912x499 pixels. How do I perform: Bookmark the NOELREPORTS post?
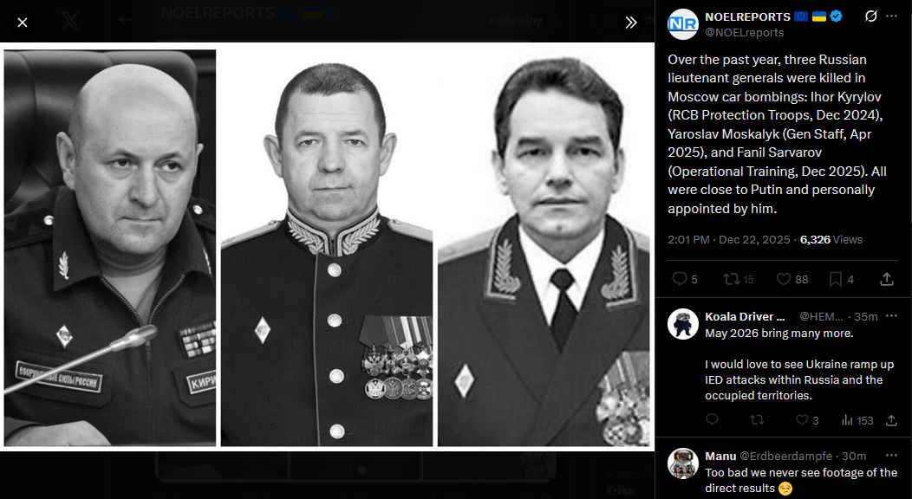click(842, 280)
